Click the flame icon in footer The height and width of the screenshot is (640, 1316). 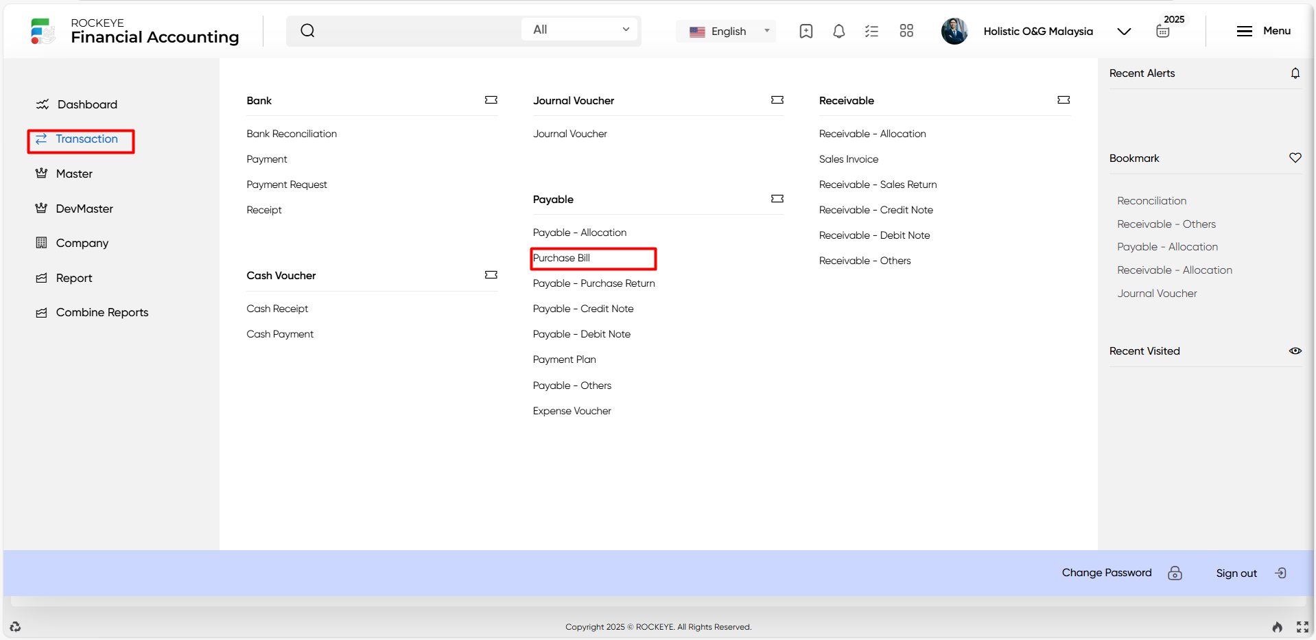tap(1277, 626)
